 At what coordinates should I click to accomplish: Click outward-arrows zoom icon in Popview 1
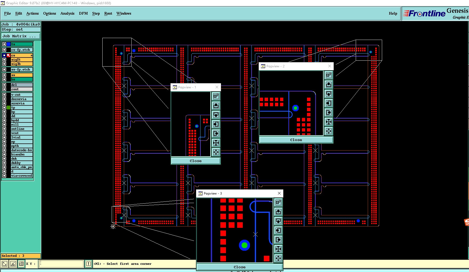(x=216, y=152)
